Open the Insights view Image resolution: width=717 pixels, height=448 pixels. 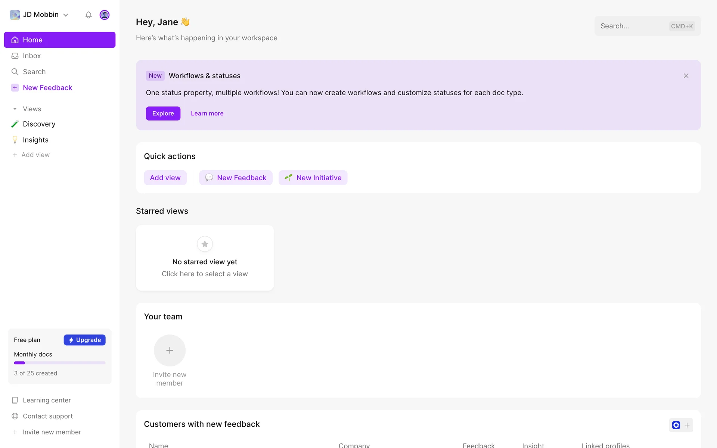[35, 140]
